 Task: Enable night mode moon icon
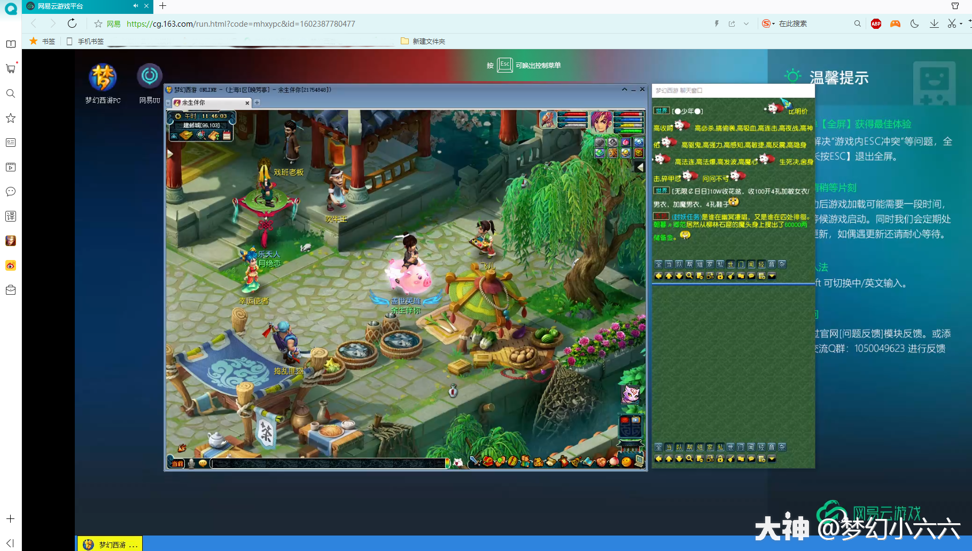[914, 23]
